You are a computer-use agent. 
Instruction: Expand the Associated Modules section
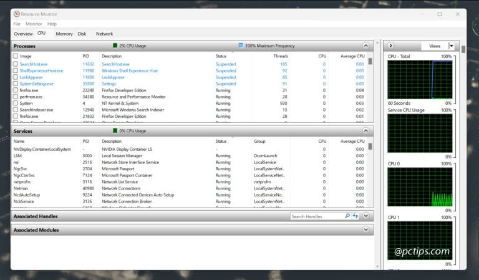coord(366,230)
